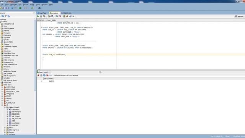This screenshot has height=138, width=245.
Task: Open the Help menu
Action: click(x=51, y=5)
